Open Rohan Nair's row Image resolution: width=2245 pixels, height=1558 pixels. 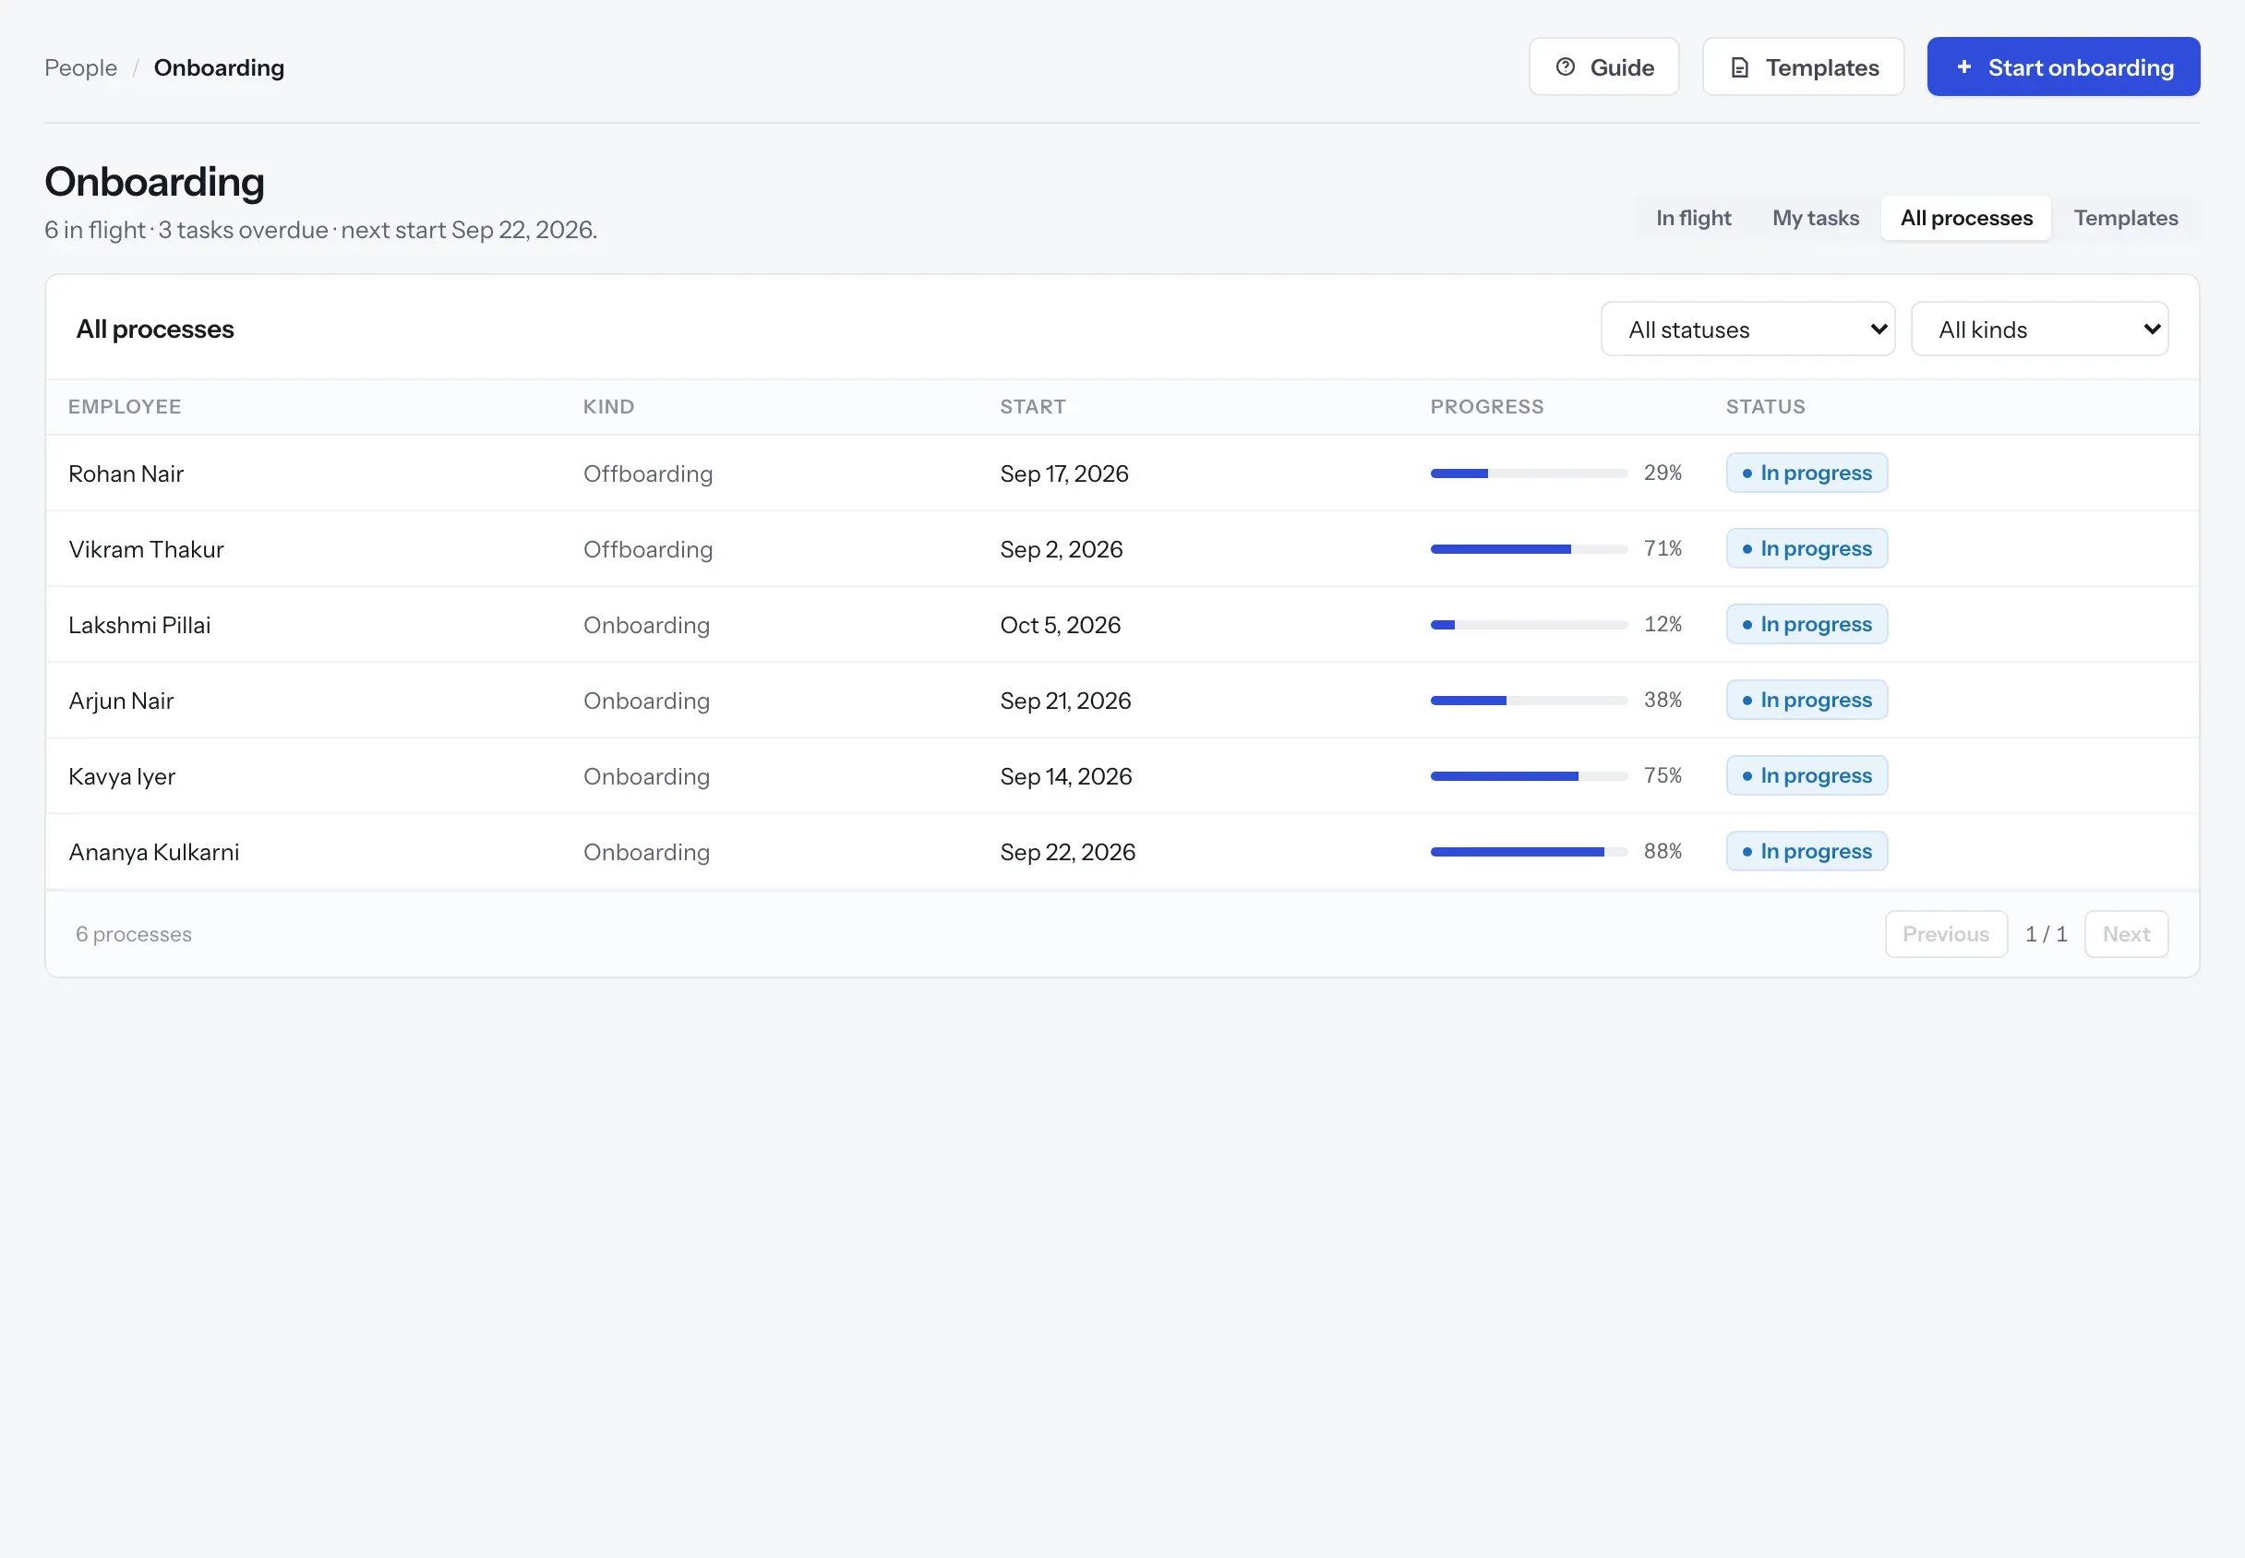(x=1122, y=473)
